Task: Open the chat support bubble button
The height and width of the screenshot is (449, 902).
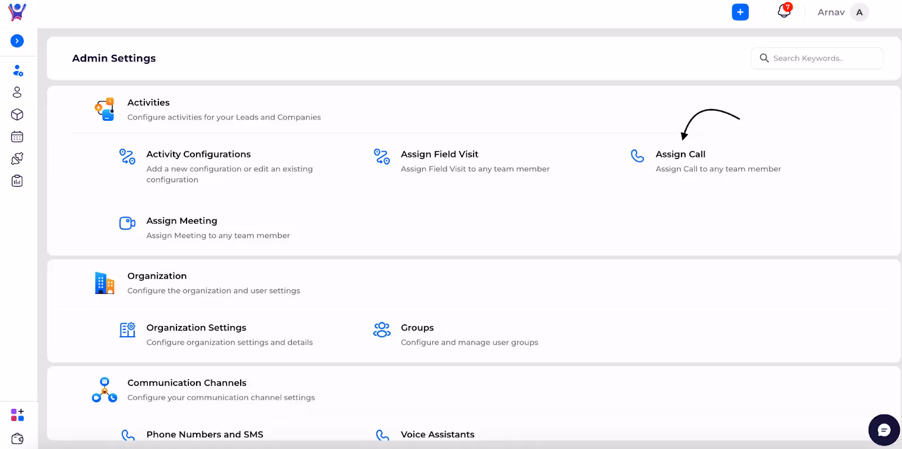Action: (884, 430)
